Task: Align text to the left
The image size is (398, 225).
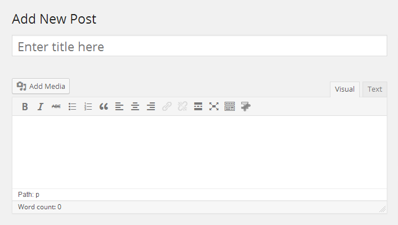Action: point(119,106)
